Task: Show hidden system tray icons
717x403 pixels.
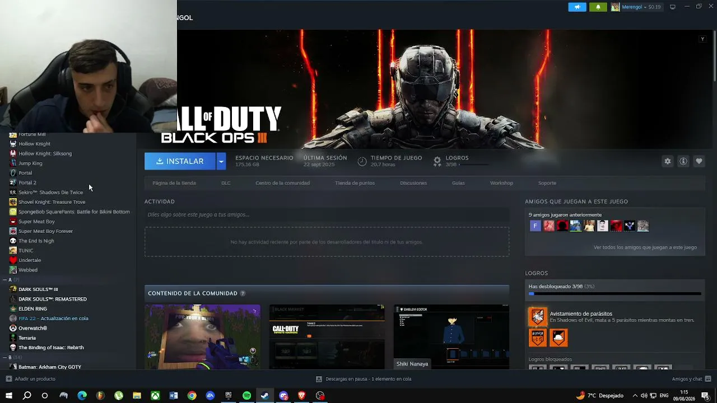Action: tap(635, 396)
